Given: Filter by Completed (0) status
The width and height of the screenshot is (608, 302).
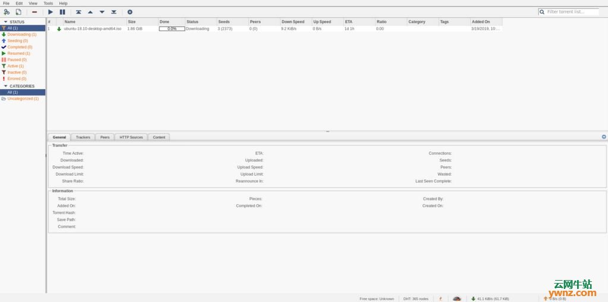Looking at the screenshot, I should (23, 47).
